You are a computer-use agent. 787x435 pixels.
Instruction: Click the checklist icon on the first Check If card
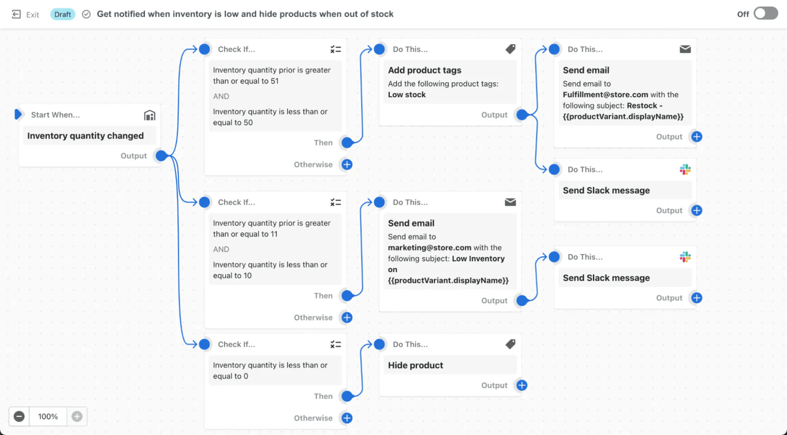(x=336, y=49)
